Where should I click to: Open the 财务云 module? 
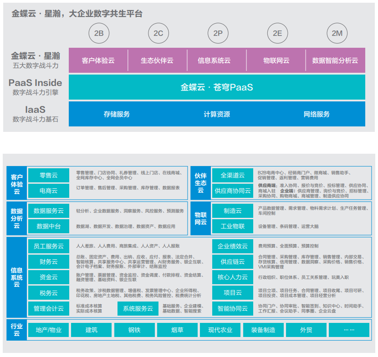[x=49, y=261]
